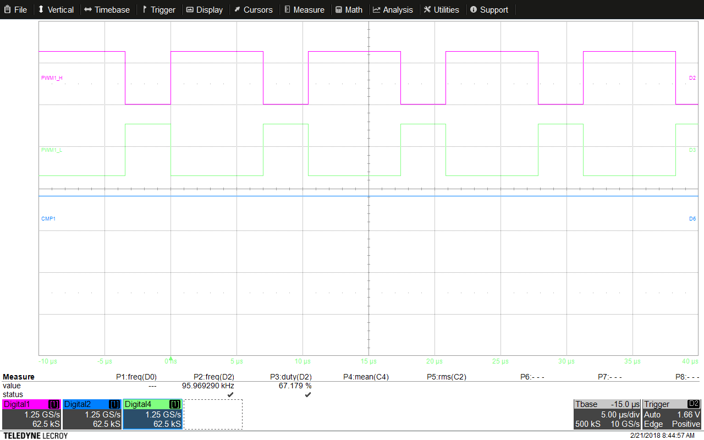Open the Utilities menu
The image size is (704, 440).
point(442,10)
